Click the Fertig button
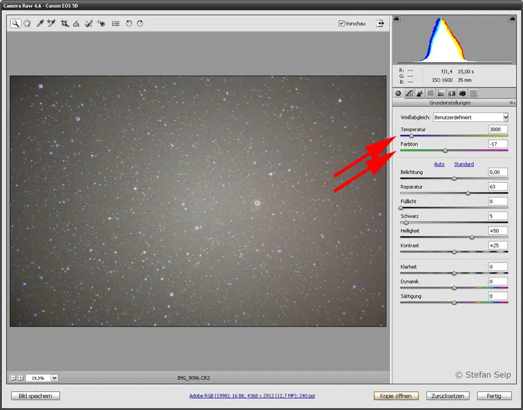The image size is (523, 410). pos(494,396)
